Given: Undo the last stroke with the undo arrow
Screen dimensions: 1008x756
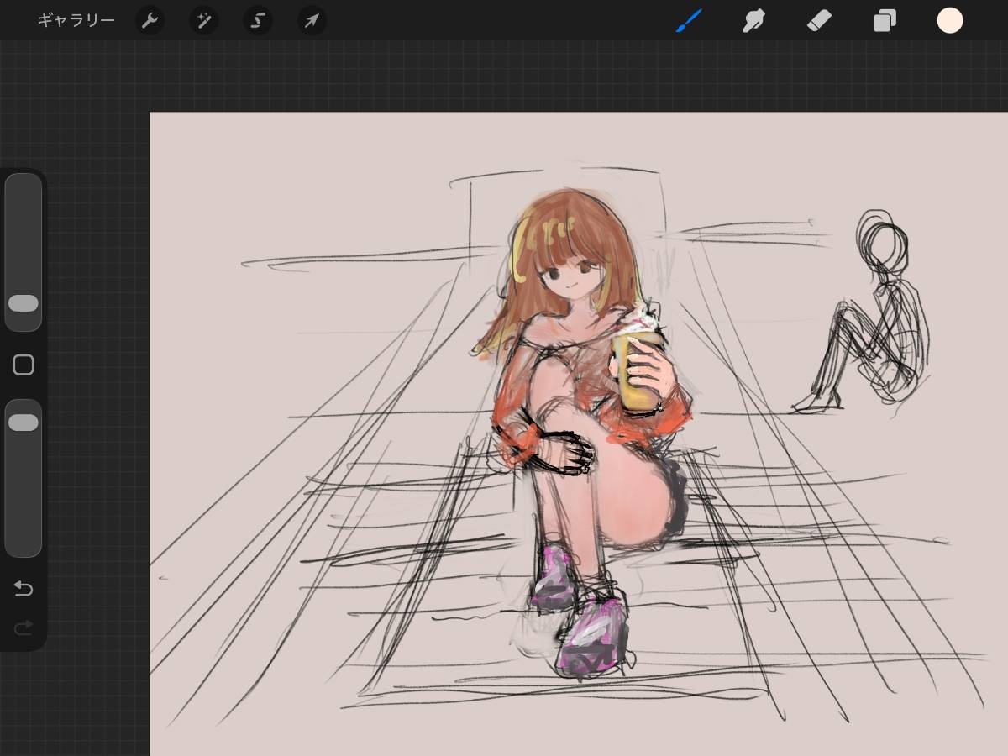Looking at the screenshot, I should pyautogui.click(x=24, y=589).
